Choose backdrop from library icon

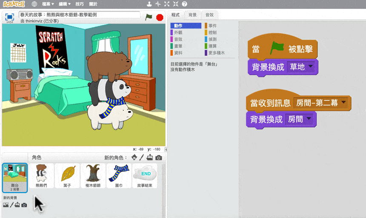tap(6, 205)
